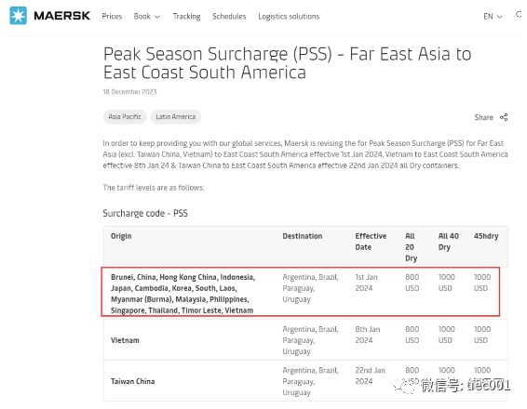527x409 pixels.
Task: Click the '1st Jan 2024' date cell
Action: click(x=366, y=283)
